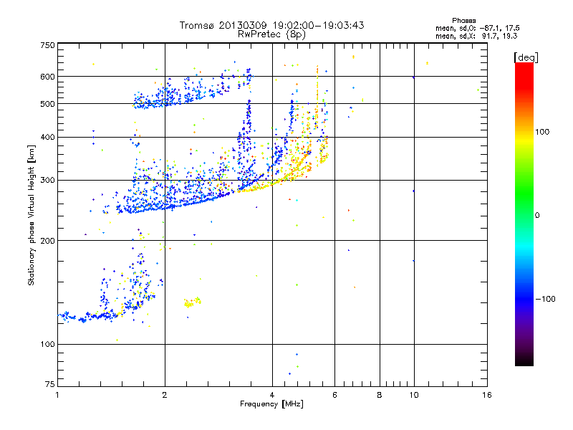Click the 'Phases' heading at top right

[463, 21]
